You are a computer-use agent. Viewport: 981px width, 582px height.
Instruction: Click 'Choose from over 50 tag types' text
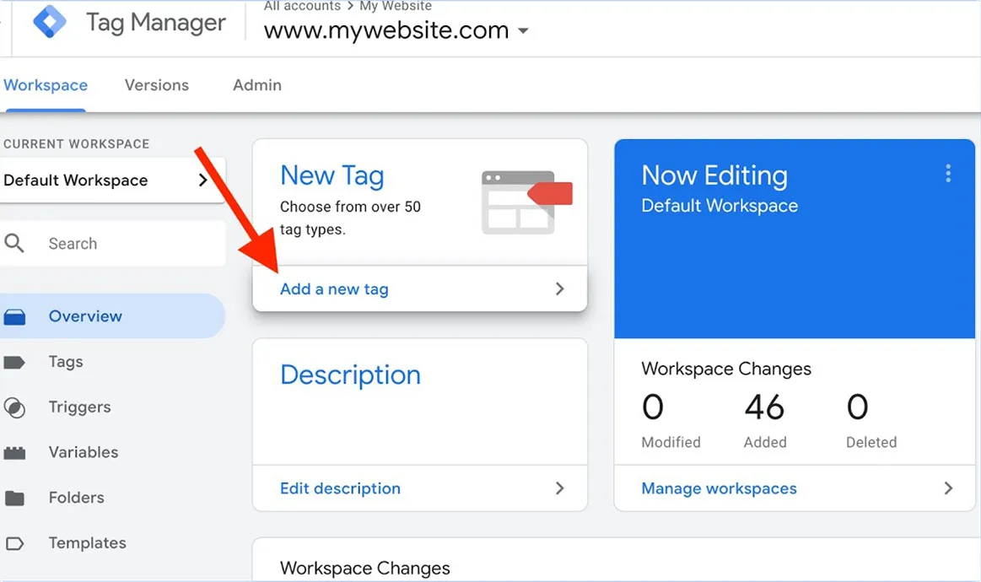tap(350, 218)
